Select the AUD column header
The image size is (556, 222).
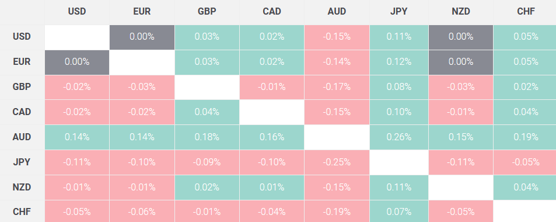tap(337, 12)
